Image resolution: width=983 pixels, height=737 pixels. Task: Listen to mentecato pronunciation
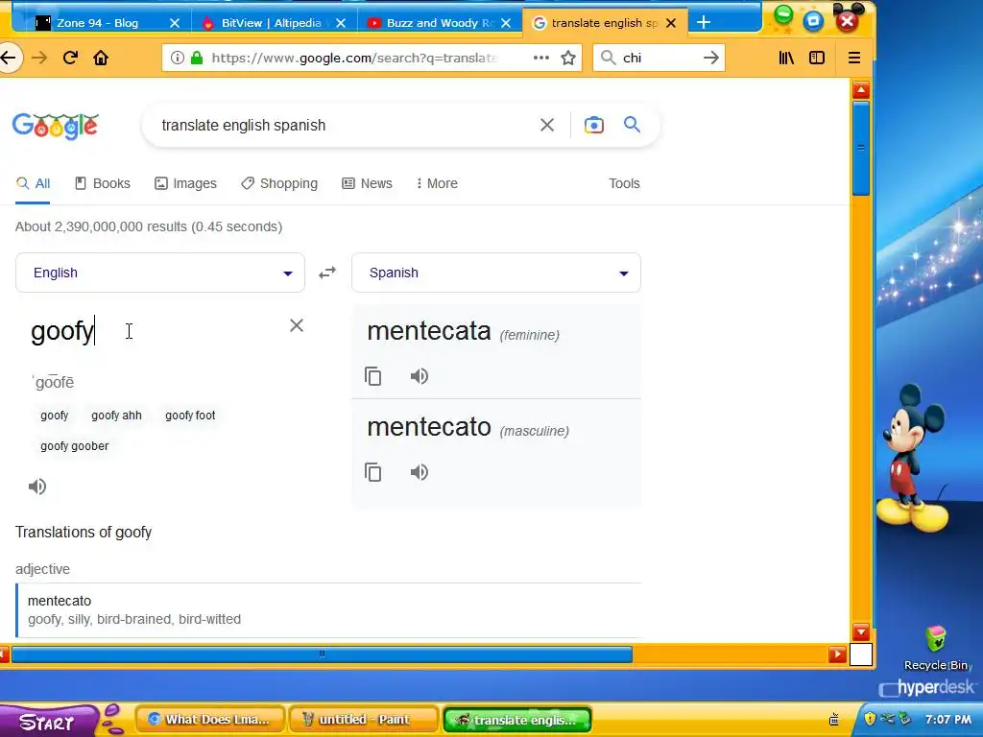[419, 472]
